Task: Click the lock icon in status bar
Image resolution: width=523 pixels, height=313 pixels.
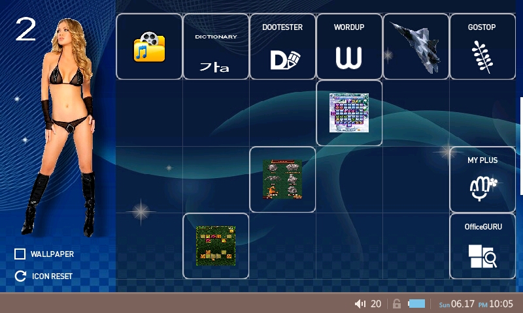Action: click(397, 304)
